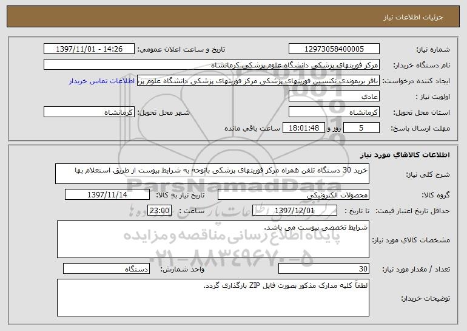Viewport: 467px width, 331px height.
Task: Click the label مهلت ارسال پاسخ
Action: pyautogui.click(x=420, y=128)
